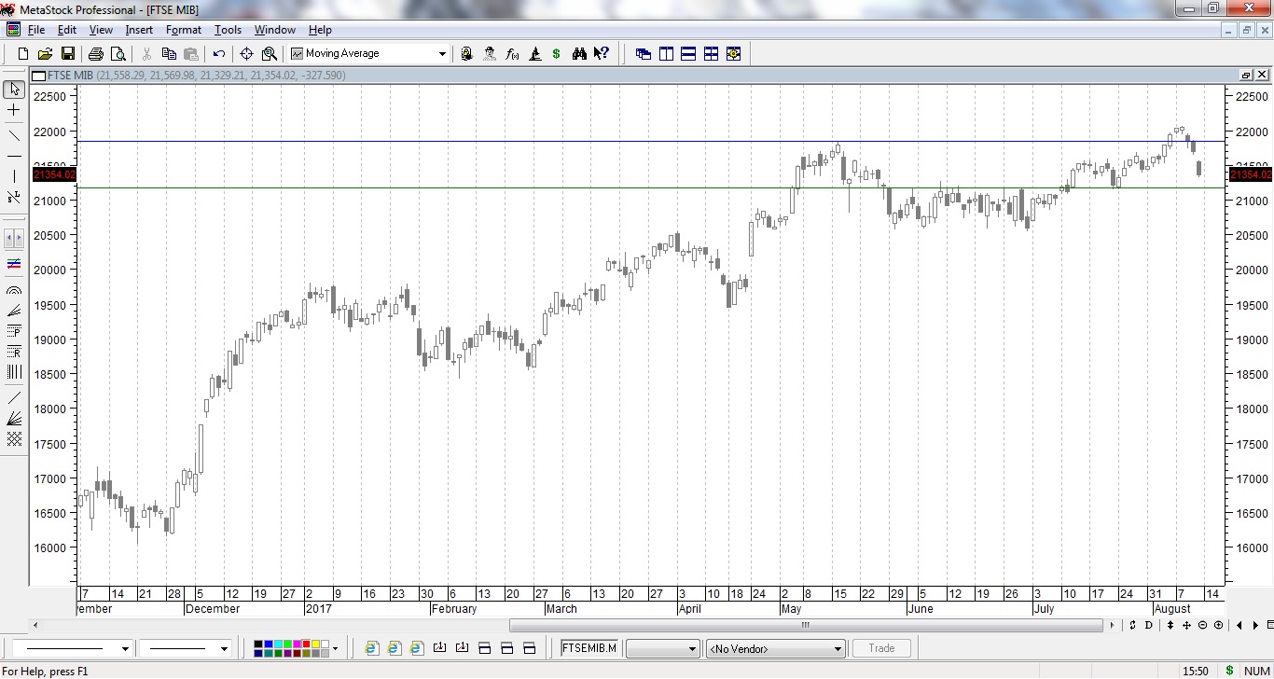Viewport: 1274px width, 679px height.
Task: Open the Indicator Builder f(x) icon
Action: pos(512,54)
